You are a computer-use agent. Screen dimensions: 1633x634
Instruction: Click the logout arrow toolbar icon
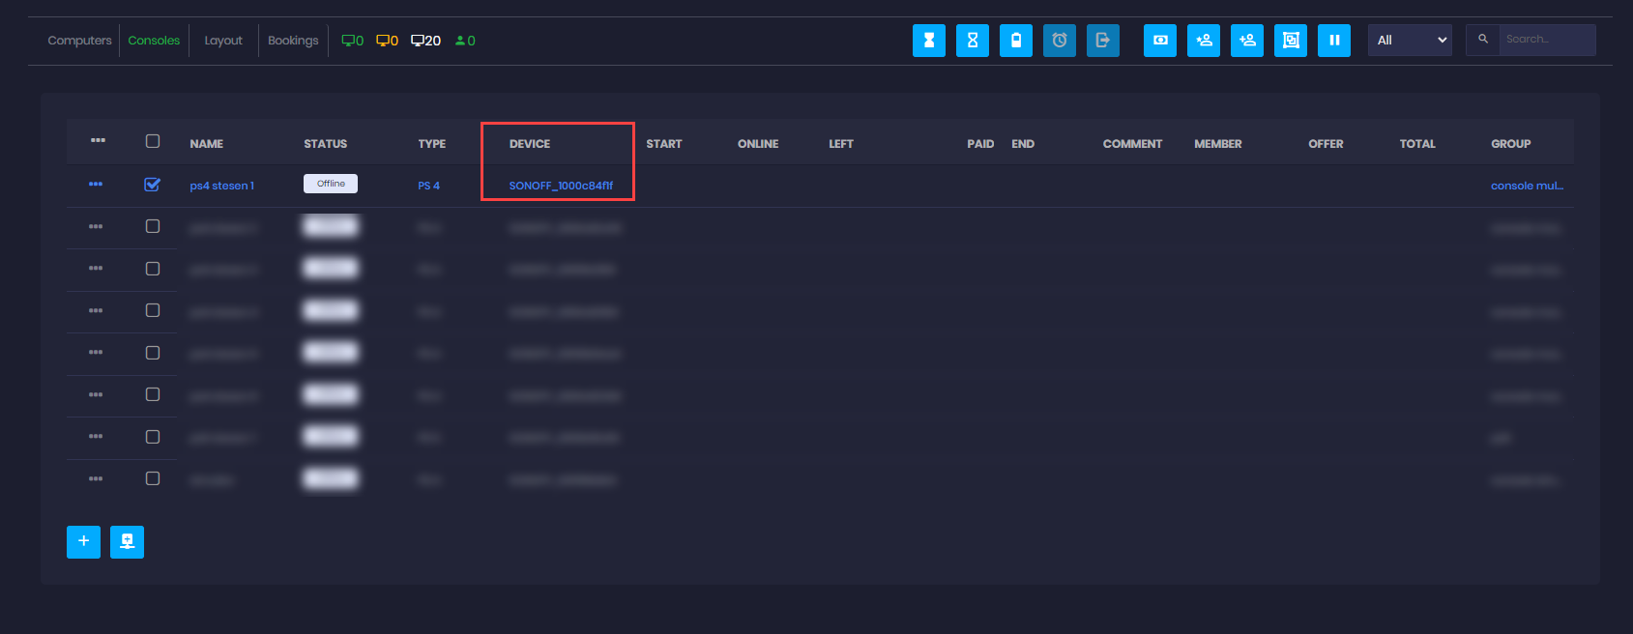pos(1102,41)
